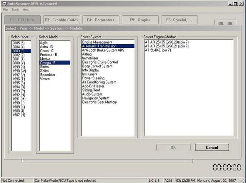This screenshot has height=183, width=246.
Task: Pick Air Conditioning System
Action: coord(108,82)
